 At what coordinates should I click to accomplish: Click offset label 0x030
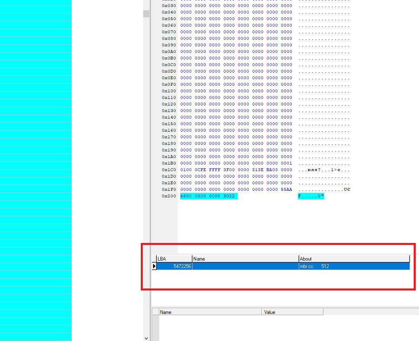click(x=169, y=6)
